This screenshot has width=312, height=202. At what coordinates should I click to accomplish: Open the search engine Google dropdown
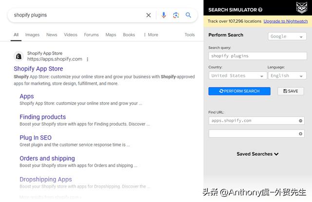(x=287, y=37)
